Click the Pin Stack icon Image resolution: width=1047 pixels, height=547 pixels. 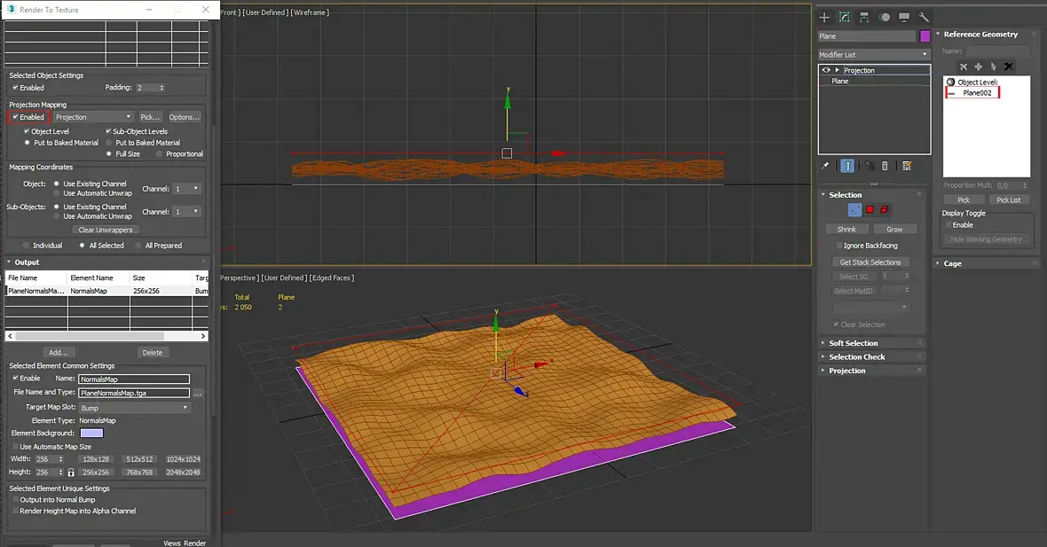[x=825, y=166]
